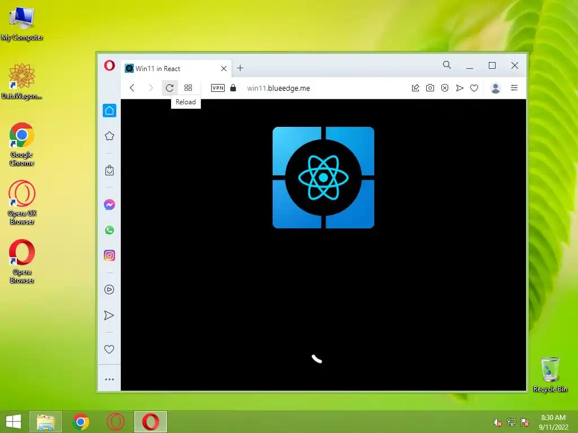This screenshot has height=433, width=578.
Task: Launch Opera GX from the taskbar
Action: [x=115, y=422]
